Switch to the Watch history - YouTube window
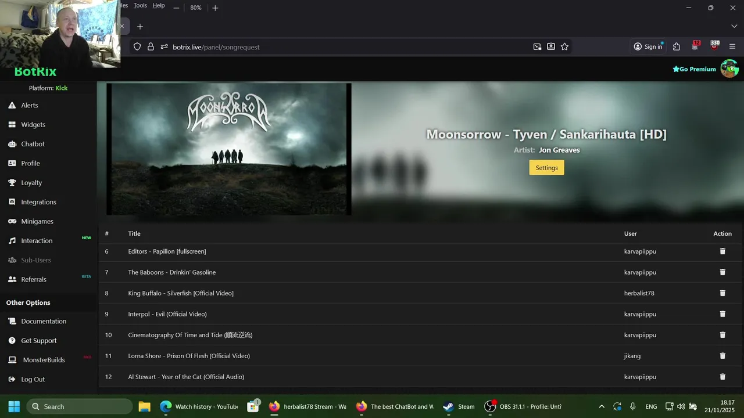The height and width of the screenshot is (418, 744). (199, 406)
